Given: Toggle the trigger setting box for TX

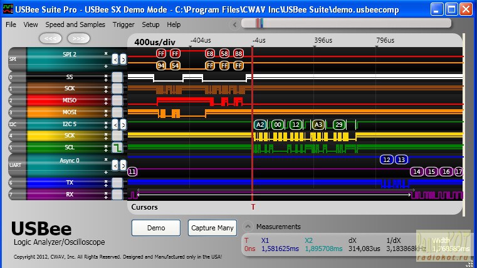Looking at the screenshot, I should [x=117, y=183].
